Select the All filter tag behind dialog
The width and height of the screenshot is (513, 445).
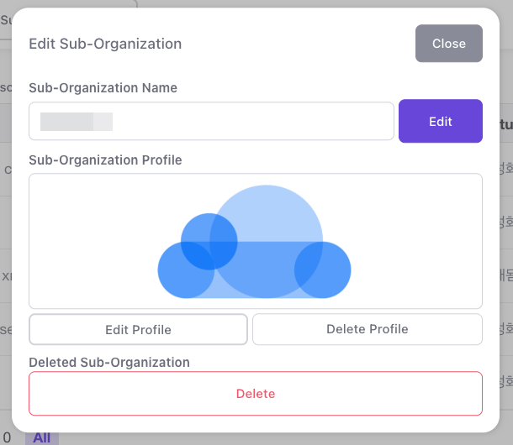[41, 438]
